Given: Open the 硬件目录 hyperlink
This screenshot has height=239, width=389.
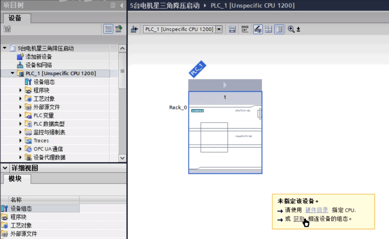Looking at the screenshot, I should coord(316,210).
